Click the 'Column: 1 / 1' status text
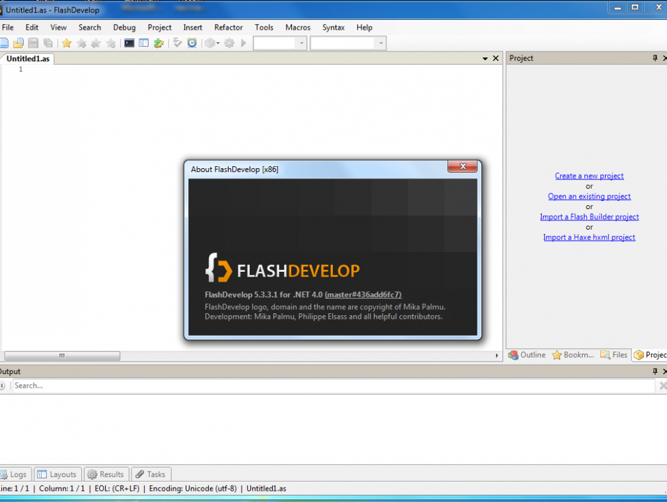Viewport: 667px width, 502px height. pos(61,488)
